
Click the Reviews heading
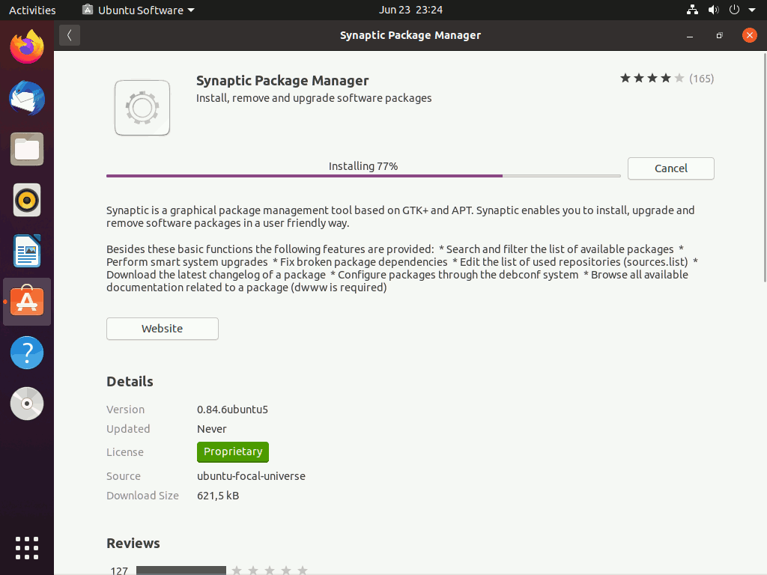(133, 544)
